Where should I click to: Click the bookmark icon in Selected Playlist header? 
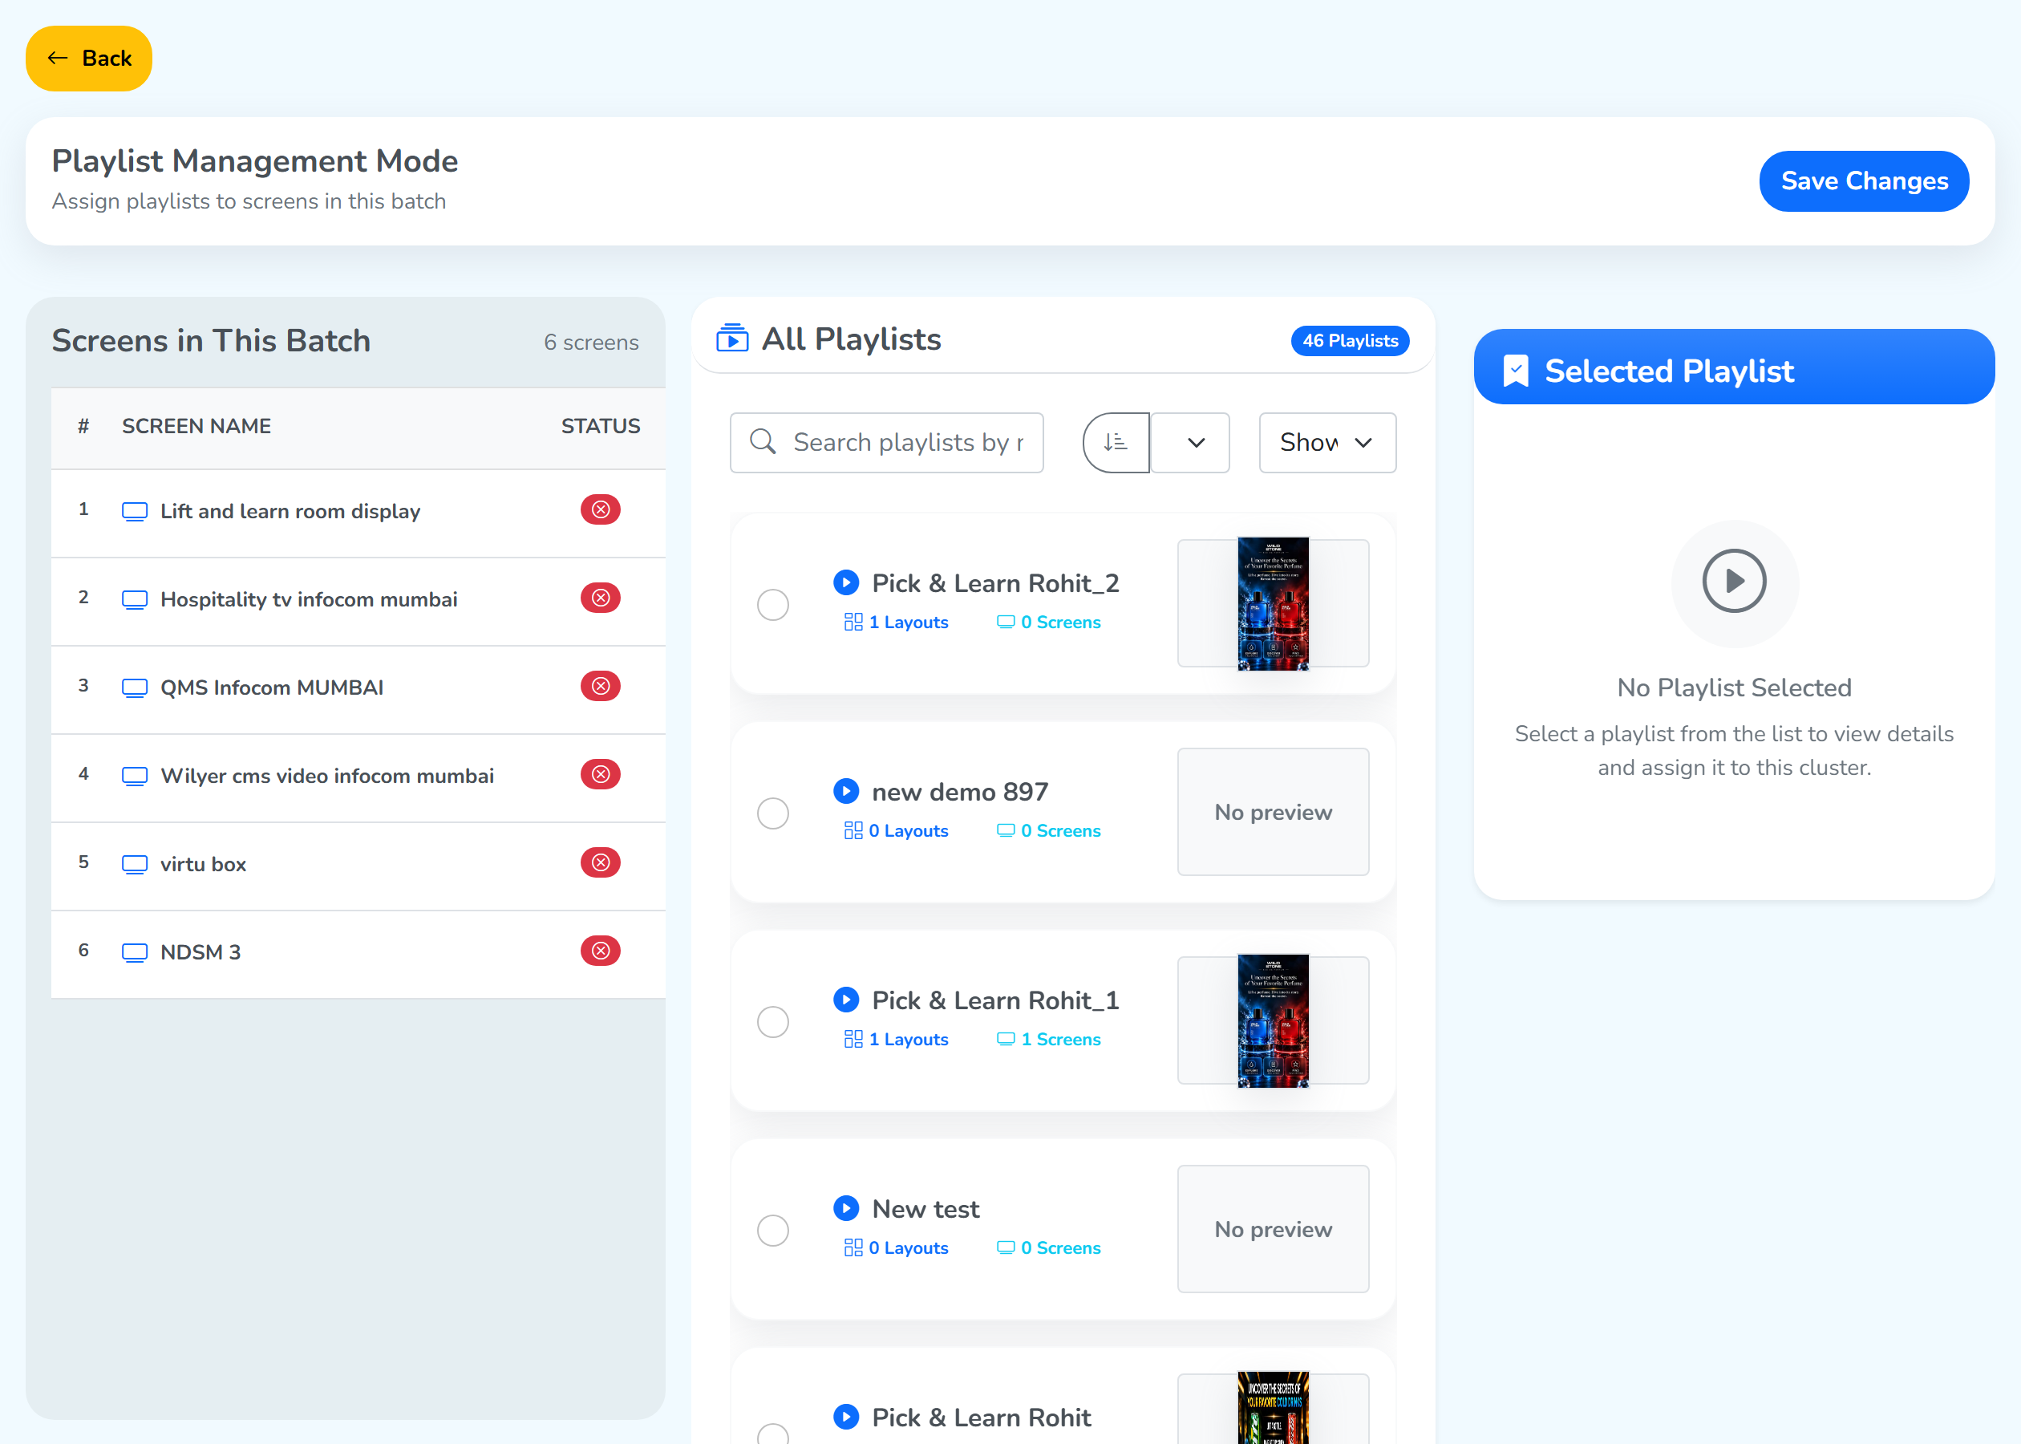tap(1515, 371)
